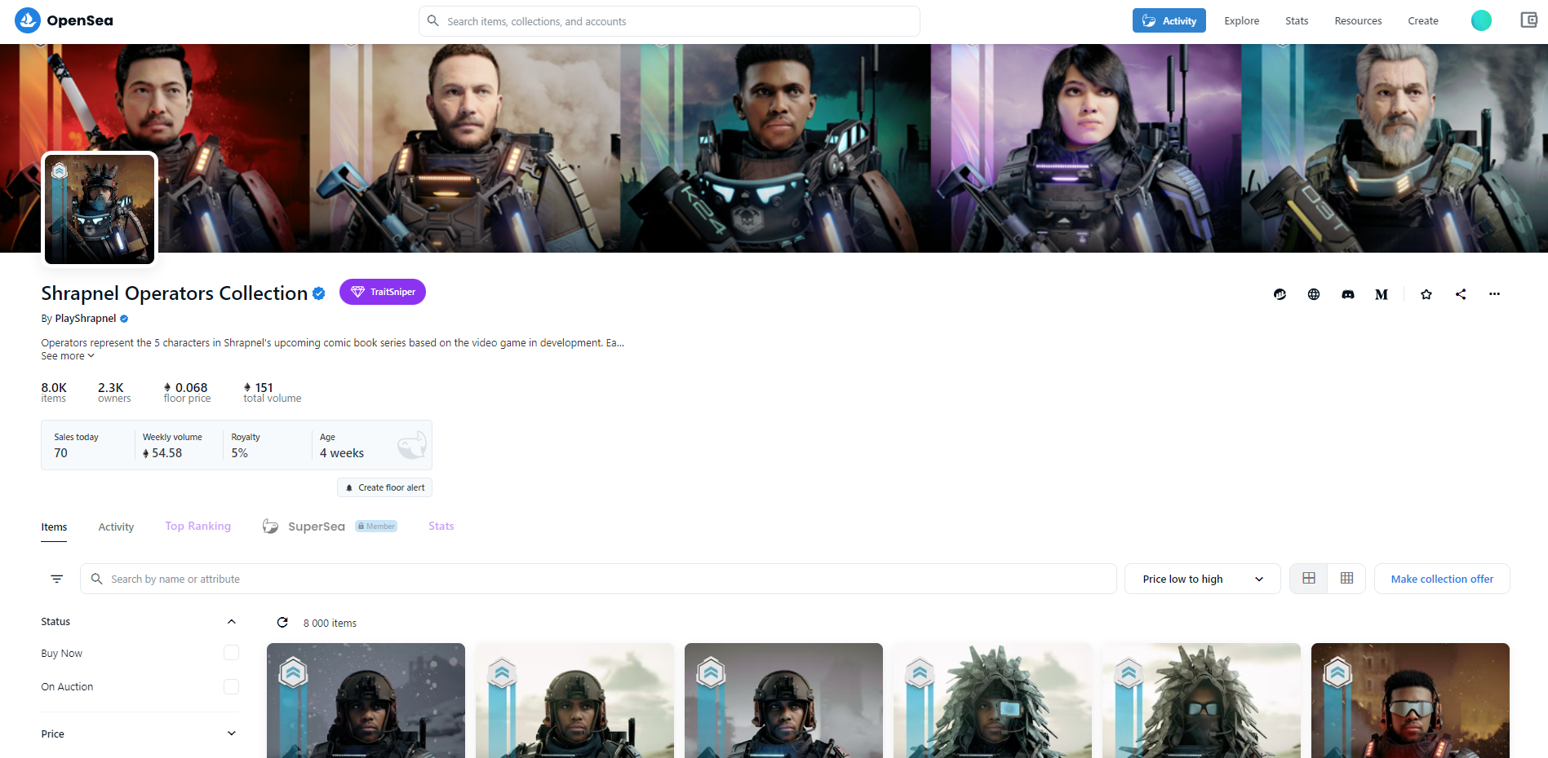Open the profile avatar circle
Image resolution: width=1548 pixels, height=758 pixels.
pyautogui.click(x=1481, y=20)
